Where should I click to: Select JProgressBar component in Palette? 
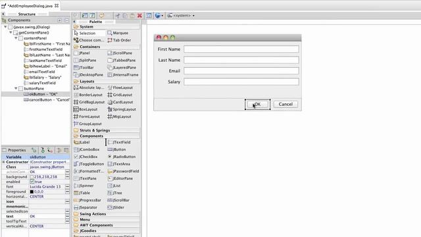(x=87, y=200)
